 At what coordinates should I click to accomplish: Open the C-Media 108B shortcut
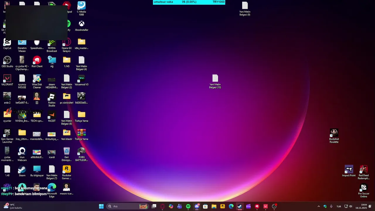[x=81, y=9]
